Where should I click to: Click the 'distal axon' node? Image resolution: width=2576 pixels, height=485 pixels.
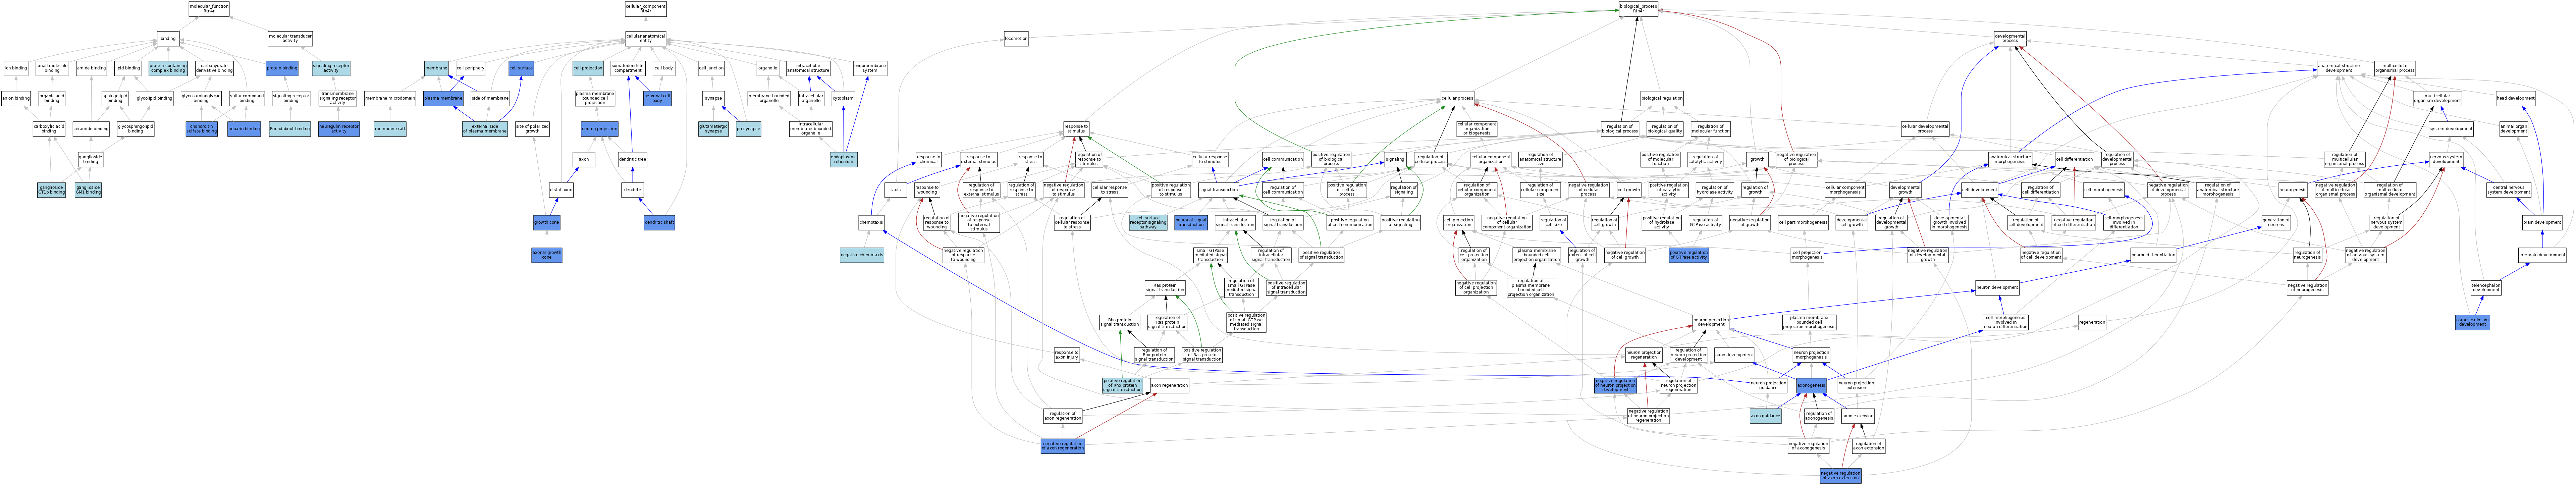click(561, 190)
